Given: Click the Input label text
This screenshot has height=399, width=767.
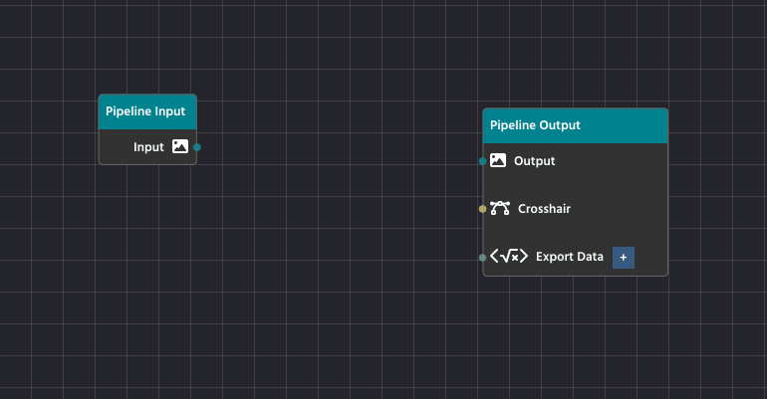Looking at the screenshot, I should (x=148, y=147).
